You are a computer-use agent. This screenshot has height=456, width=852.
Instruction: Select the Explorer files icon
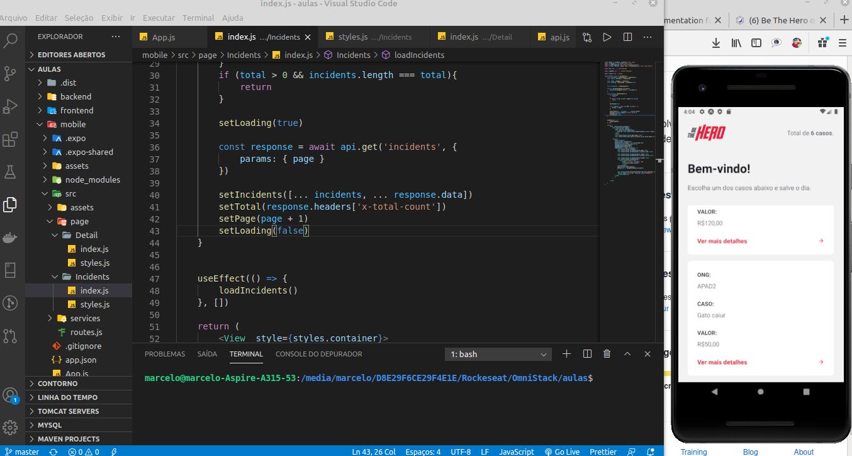pyautogui.click(x=10, y=204)
